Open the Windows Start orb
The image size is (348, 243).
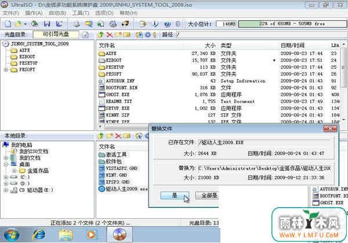tap(12, 234)
